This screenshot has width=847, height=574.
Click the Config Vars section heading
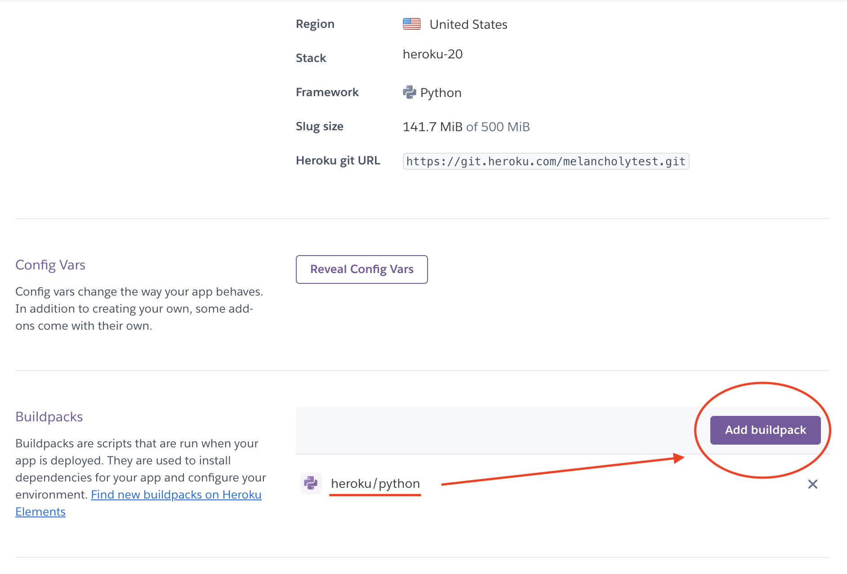(50, 265)
